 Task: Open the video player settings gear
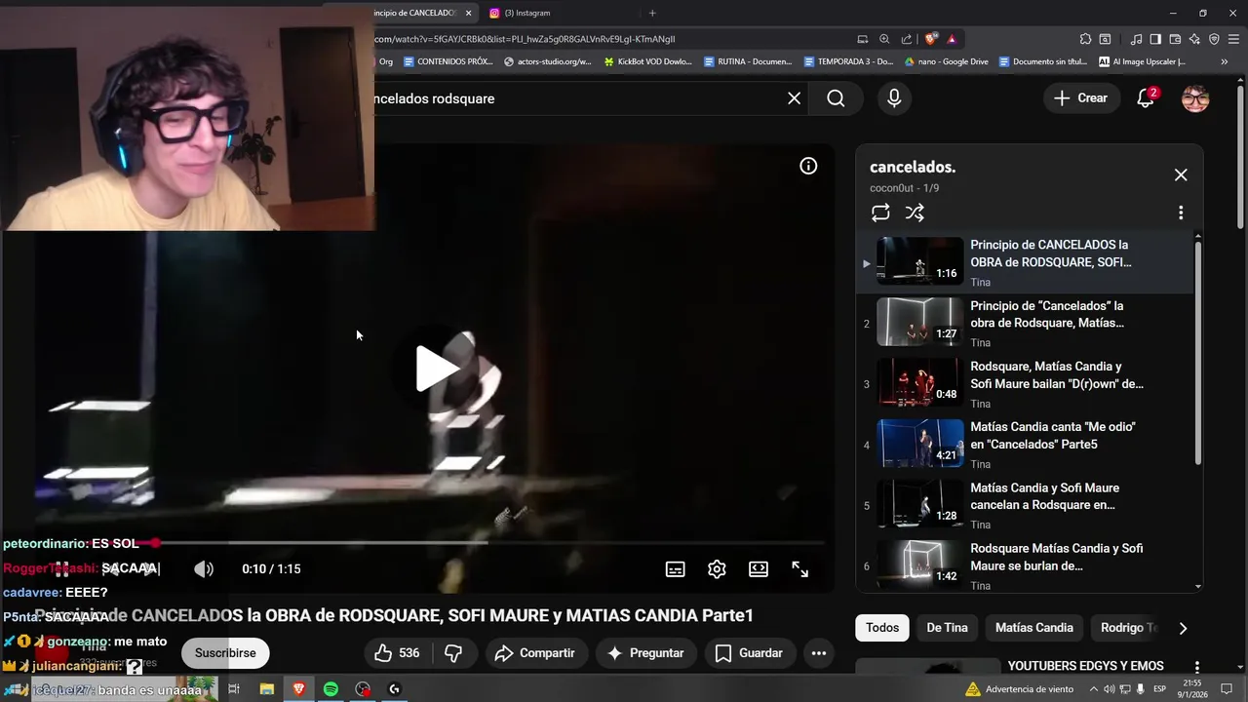(717, 569)
